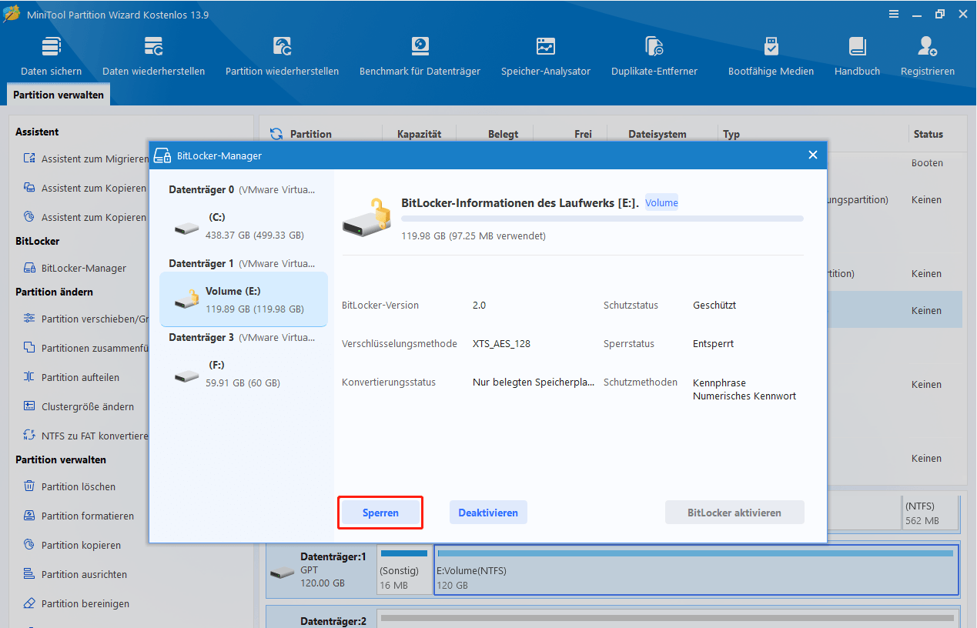Open Bootfähige Medien creator
This screenshot has width=977, height=628.
click(771, 56)
